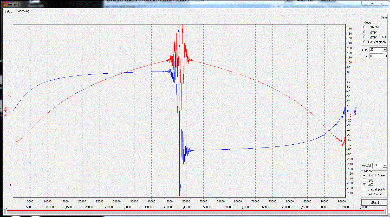Disable the Lg|Z| checkbox

(x=364, y=185)
